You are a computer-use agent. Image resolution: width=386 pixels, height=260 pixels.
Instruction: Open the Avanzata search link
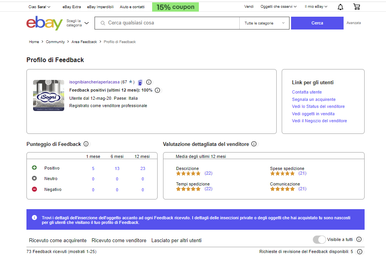[353, 23]
